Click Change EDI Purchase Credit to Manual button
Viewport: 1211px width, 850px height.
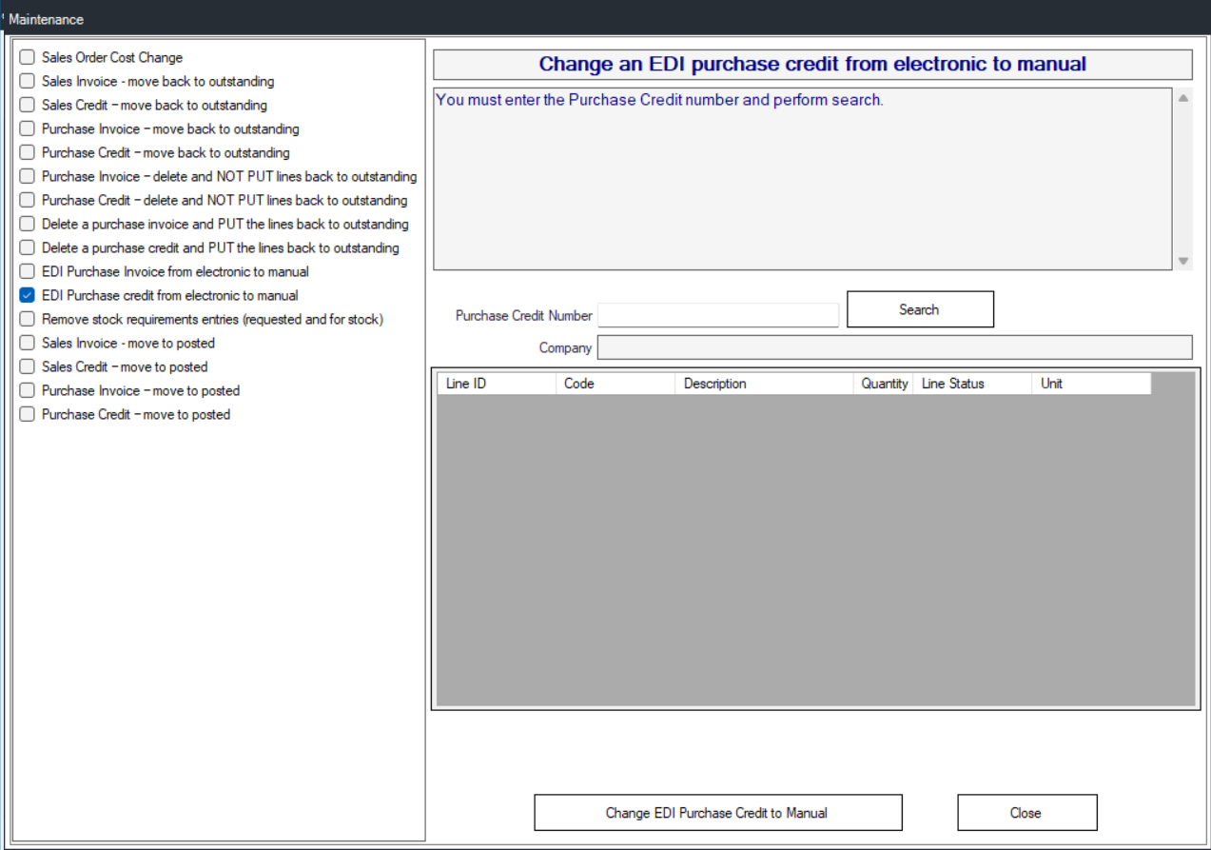[717, 813]
